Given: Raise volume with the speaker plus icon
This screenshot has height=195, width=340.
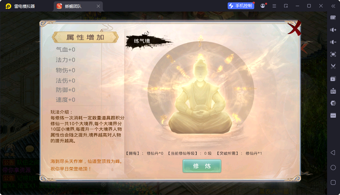Looking at the screenshot, I should (333, 30).
